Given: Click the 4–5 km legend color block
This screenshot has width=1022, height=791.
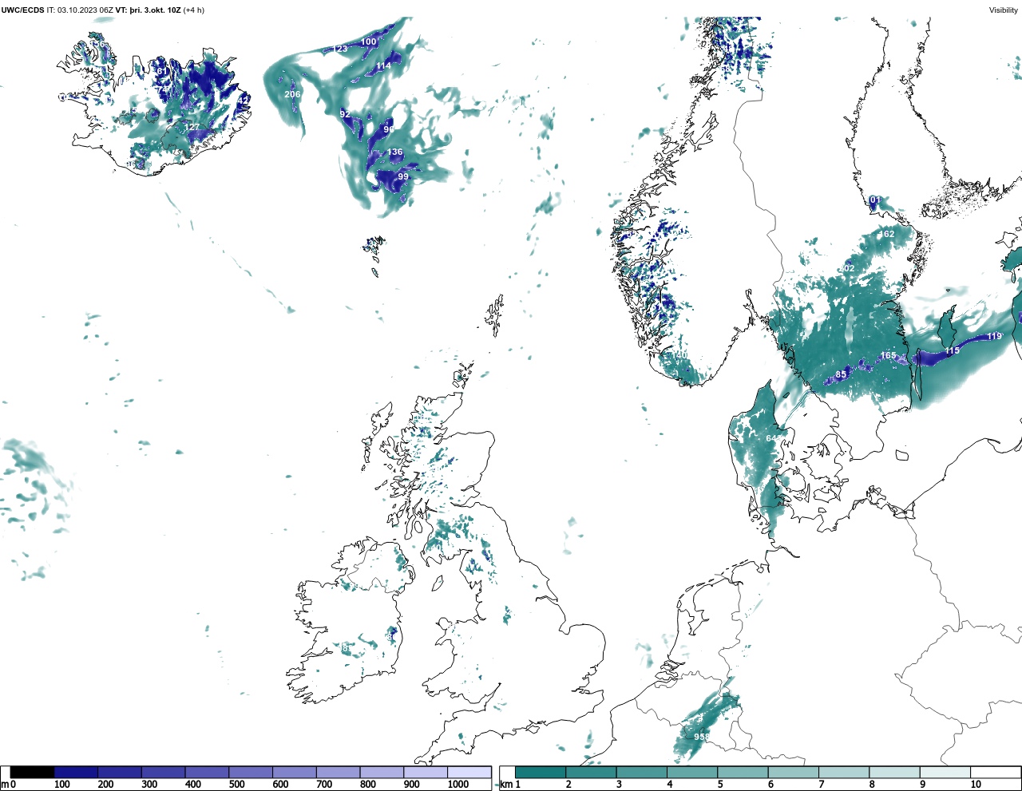Looking at the screenshot, I should [692, 773].
